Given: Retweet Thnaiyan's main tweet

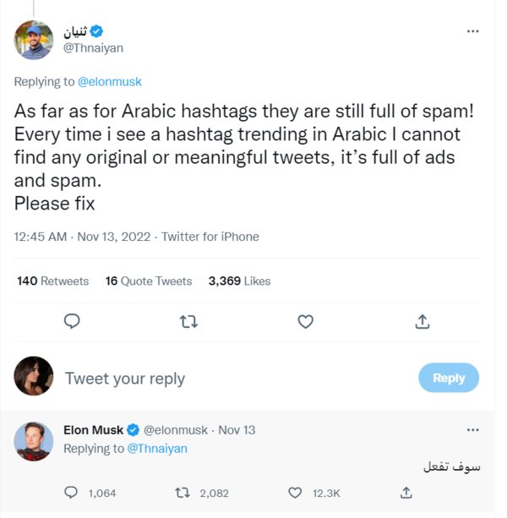Looking at the screenshot, I should pyautogui.click(x=189, y=321).
